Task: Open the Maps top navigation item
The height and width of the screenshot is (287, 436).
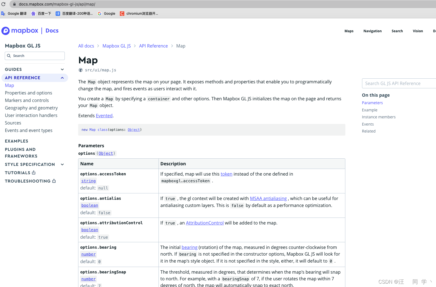Action: (349, 31)
